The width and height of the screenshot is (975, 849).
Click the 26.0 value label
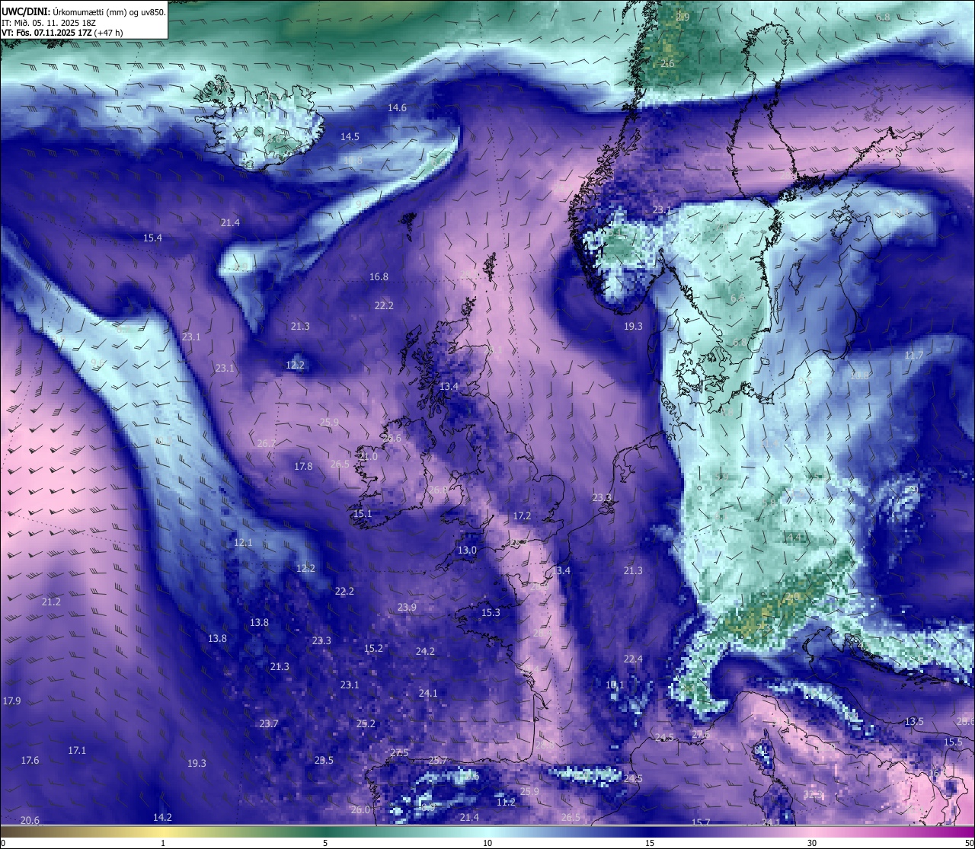pos(360,810)
